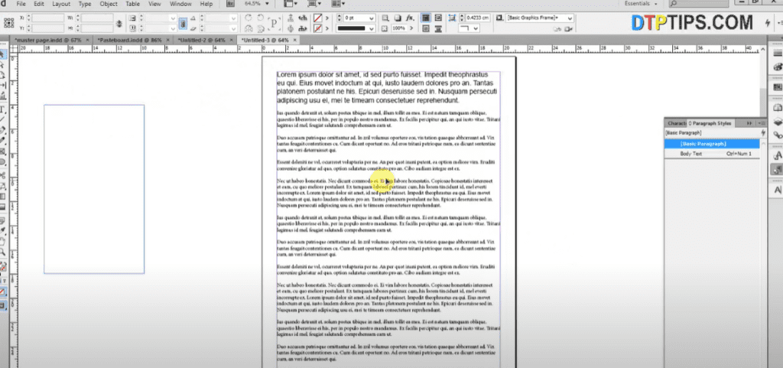
Task: Click the Corner Options icon
Action: 453,18
